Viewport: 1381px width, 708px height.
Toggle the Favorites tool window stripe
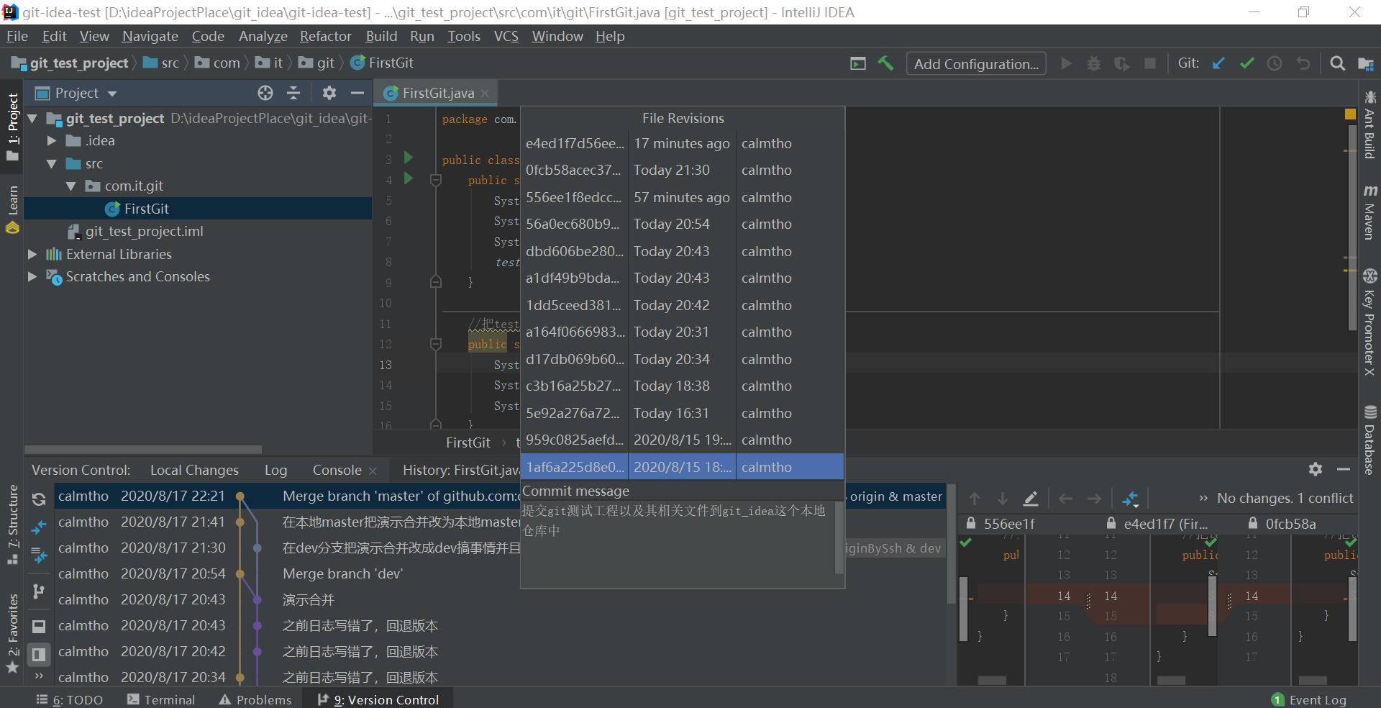pyautogui.click(x=12, y=633)
